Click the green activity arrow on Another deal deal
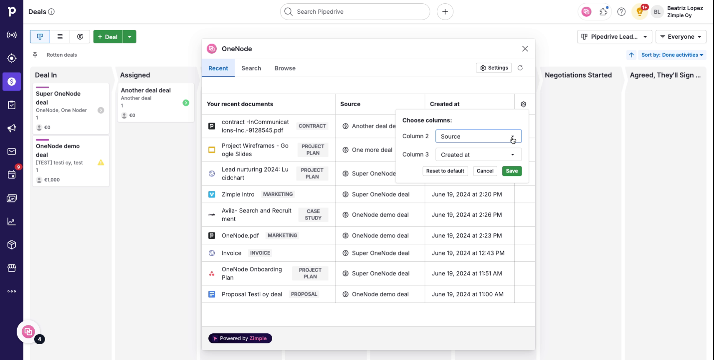This screenshot has height=360, width=714. point(186,103)
